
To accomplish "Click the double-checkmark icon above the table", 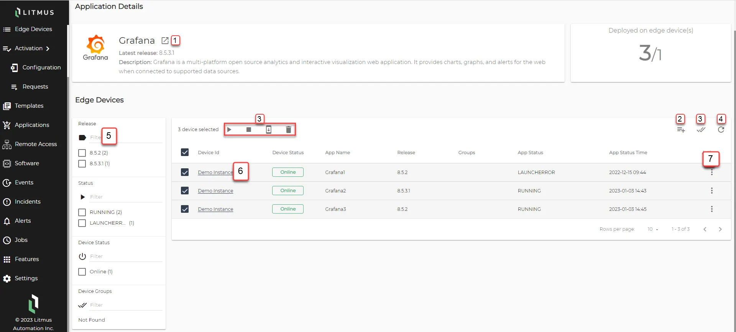I will 701,130.
